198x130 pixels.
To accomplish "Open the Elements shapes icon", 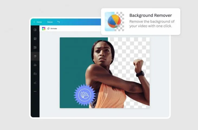I will (x=35, y=47).
